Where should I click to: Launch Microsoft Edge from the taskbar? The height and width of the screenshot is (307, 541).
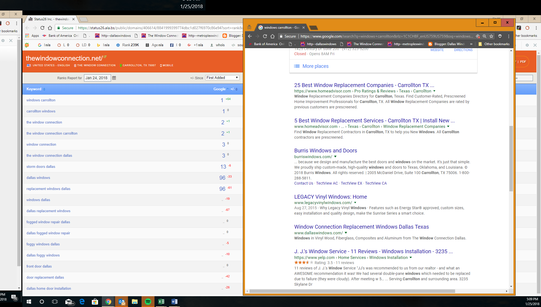pyautogui.click(x=82, y=302)
